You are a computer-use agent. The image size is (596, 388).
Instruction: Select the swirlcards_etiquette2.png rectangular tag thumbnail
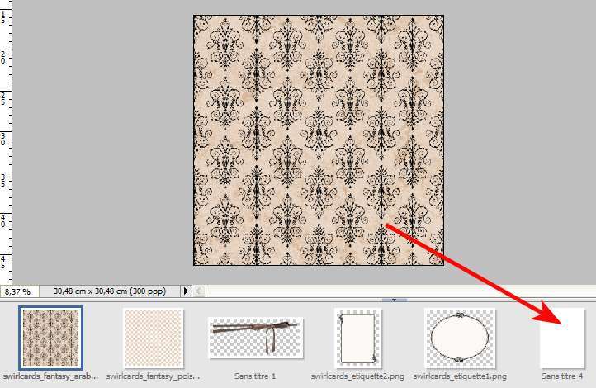(357, 338)
